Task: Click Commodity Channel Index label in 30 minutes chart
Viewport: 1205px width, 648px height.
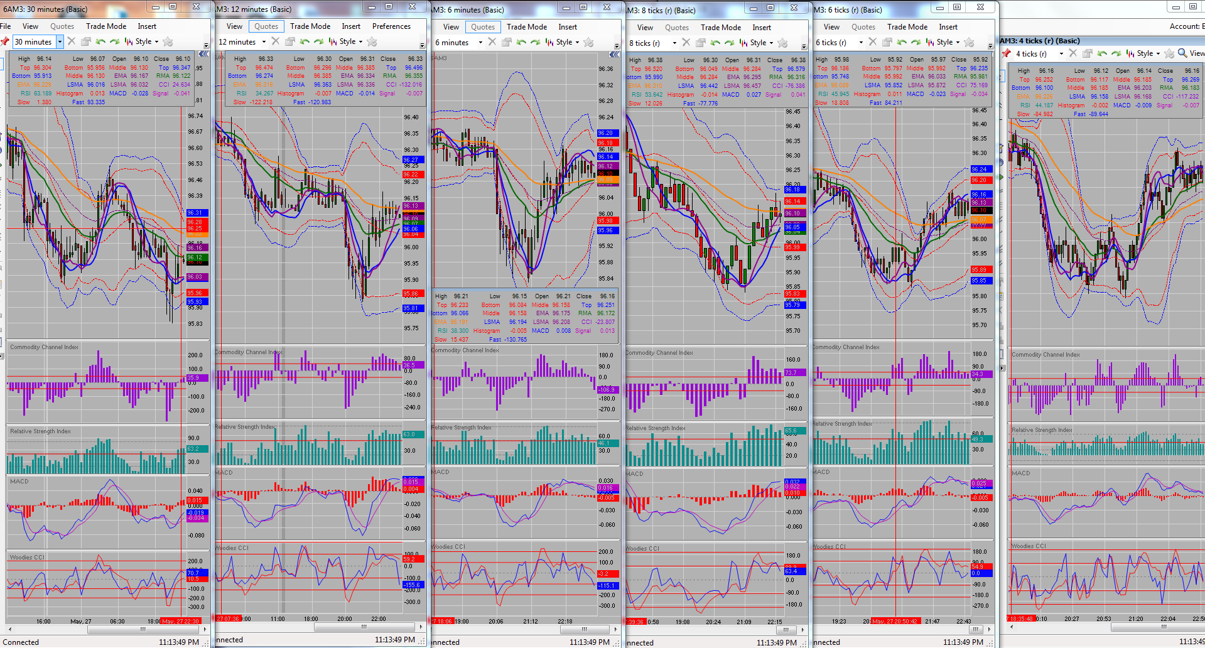Action: (44, 347)
